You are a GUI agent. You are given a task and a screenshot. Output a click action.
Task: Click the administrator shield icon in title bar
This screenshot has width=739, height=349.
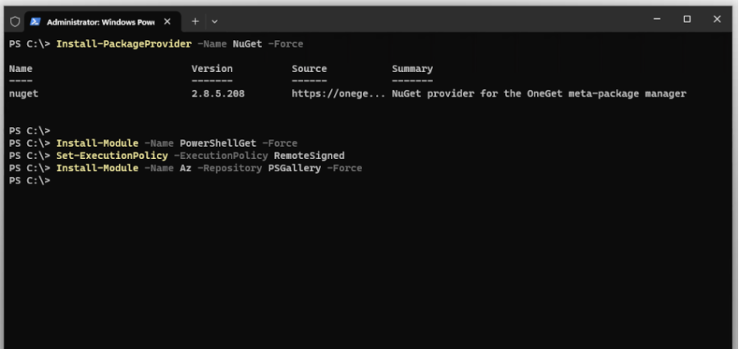click(x=15, y=21)
